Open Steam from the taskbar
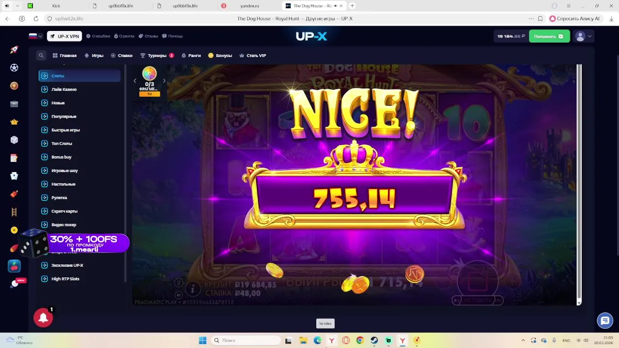 (374, 340)
